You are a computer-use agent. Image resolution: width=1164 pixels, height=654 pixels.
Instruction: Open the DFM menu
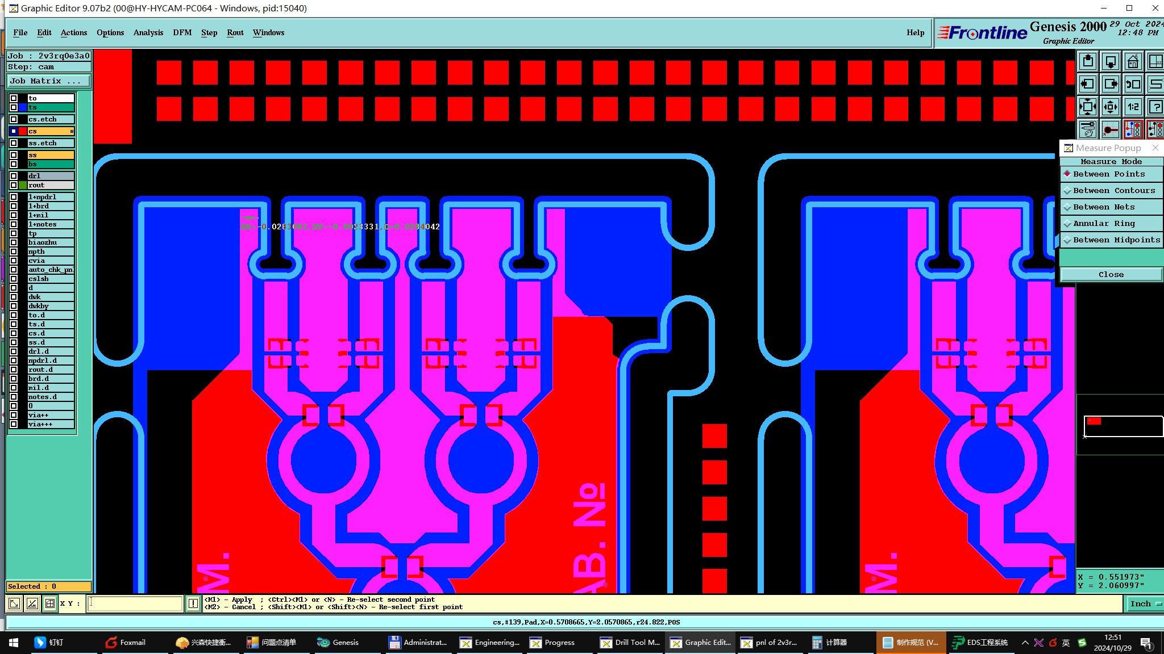tap(182, 32)
